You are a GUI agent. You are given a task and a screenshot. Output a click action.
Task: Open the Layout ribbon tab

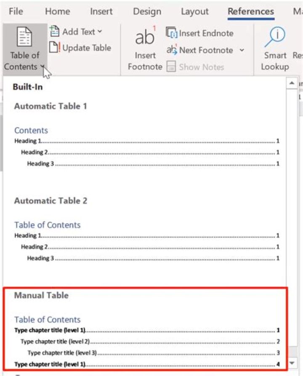194,11
